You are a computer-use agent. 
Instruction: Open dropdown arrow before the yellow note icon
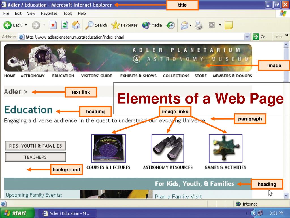tap(220, 25)
